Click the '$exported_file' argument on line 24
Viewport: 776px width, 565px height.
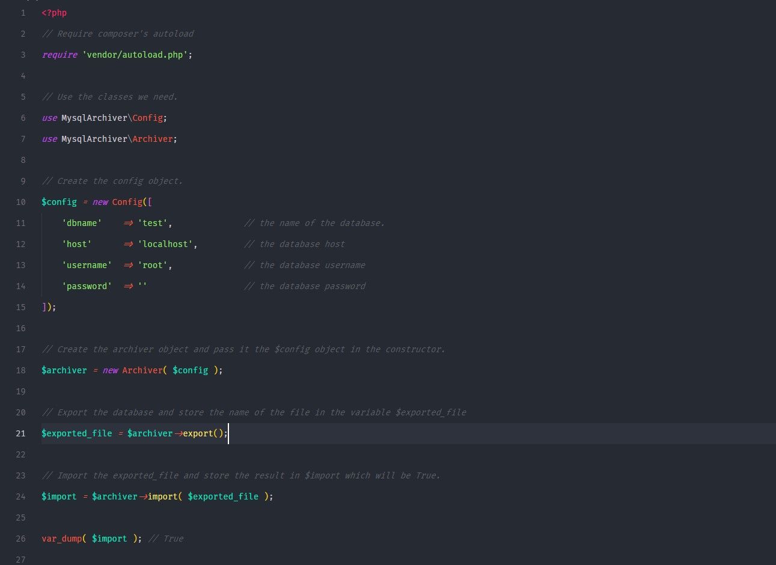(x=224, y=496)
